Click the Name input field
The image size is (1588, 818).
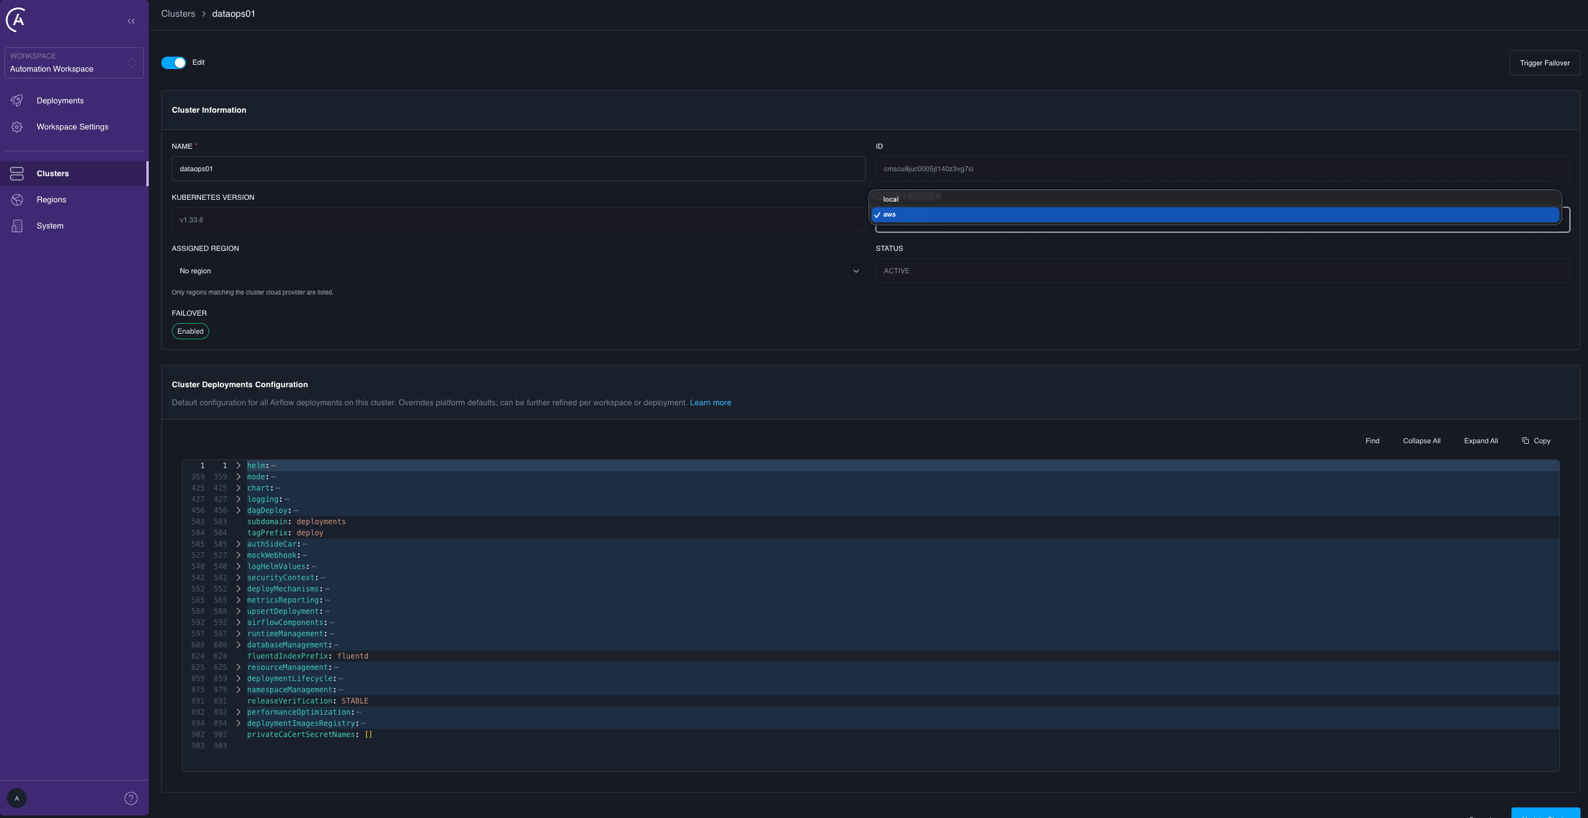click(519, 169)
